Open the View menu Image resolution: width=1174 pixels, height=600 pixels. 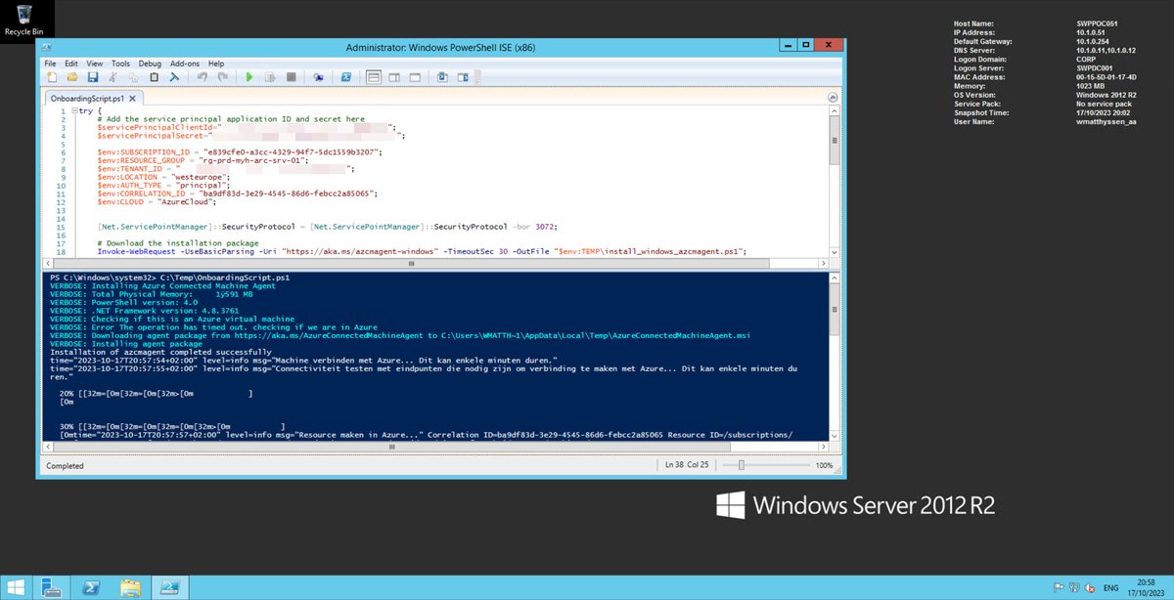(95, 63)
